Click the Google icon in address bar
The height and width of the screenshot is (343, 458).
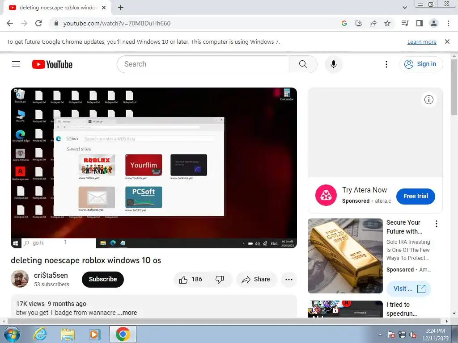[344, 23]
